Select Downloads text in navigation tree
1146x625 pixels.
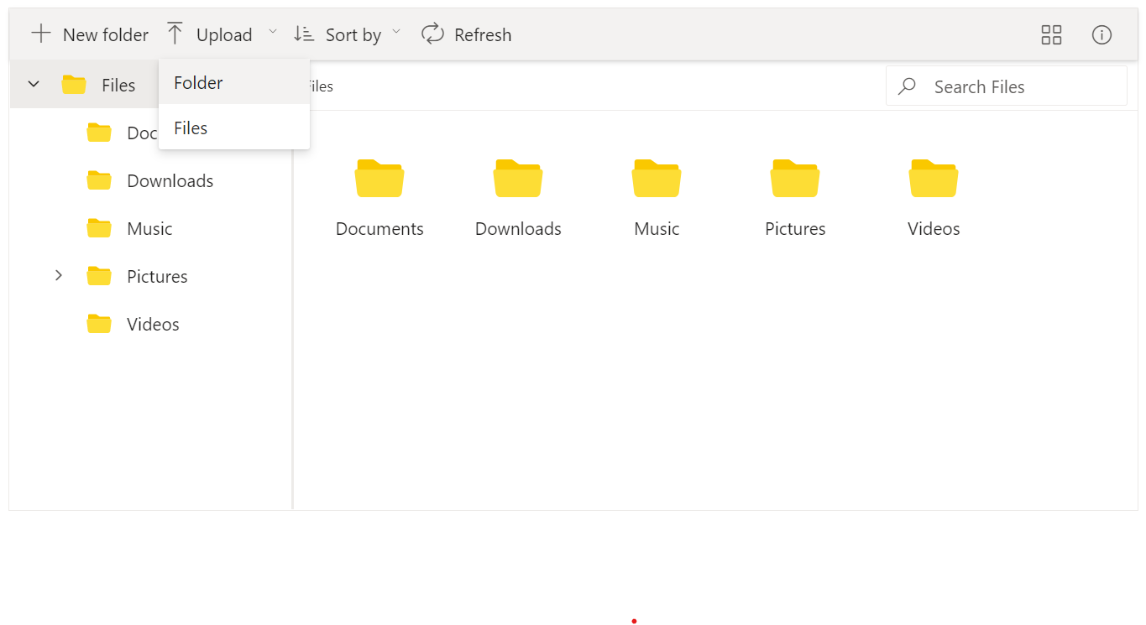(170, 181)
